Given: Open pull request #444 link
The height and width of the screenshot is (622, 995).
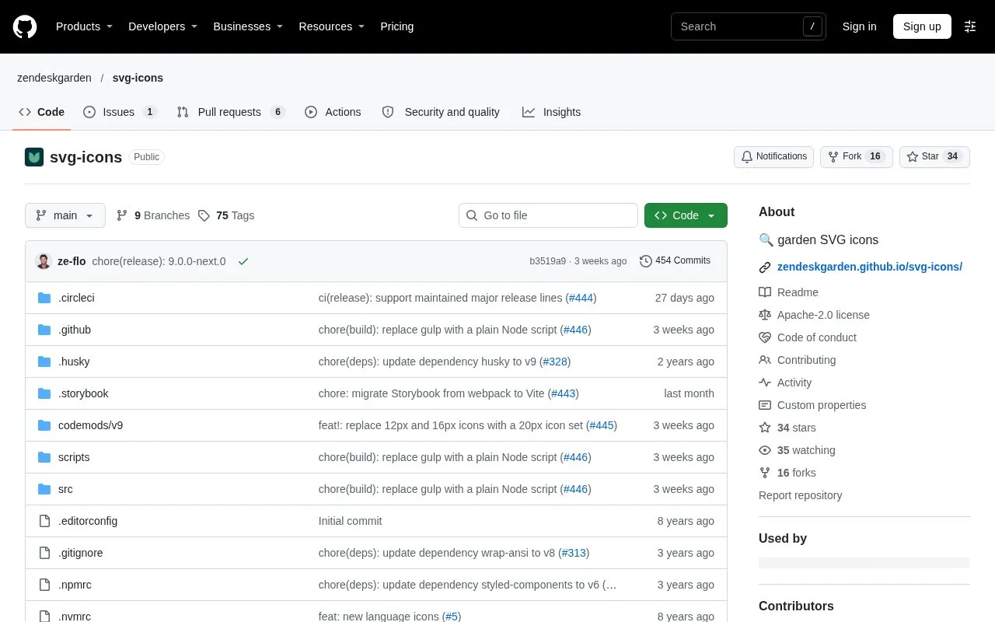Looking at the screenshot, I should [x=581, y=298].
